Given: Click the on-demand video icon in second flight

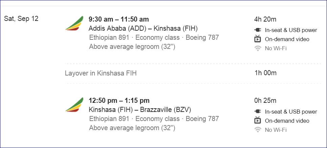Looking at the screenshot, I should click(258, 120).
